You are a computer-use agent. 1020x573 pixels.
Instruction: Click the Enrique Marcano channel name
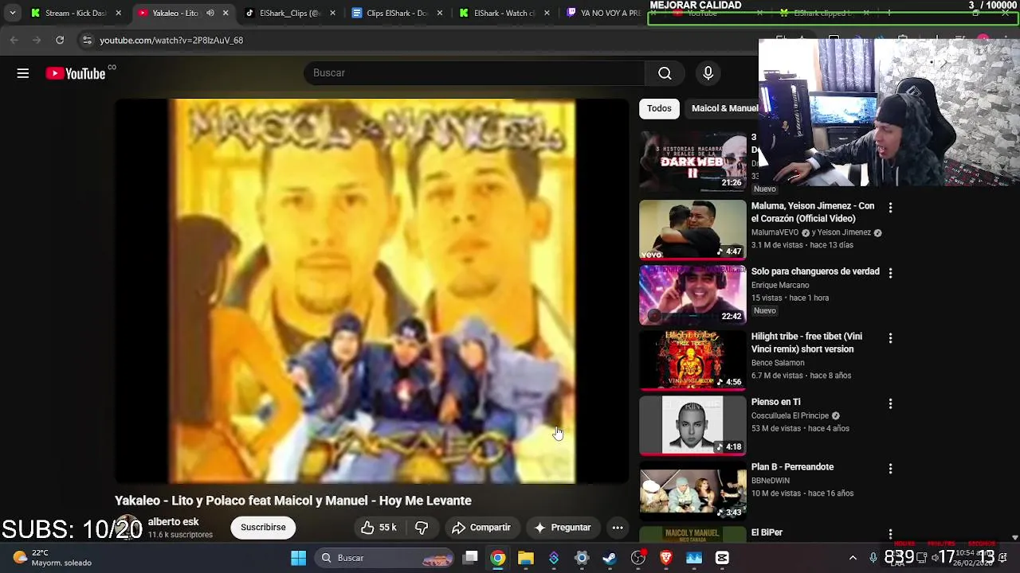point(780,285)
